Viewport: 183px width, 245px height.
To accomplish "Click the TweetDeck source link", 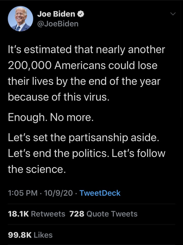I will point(100,193).
